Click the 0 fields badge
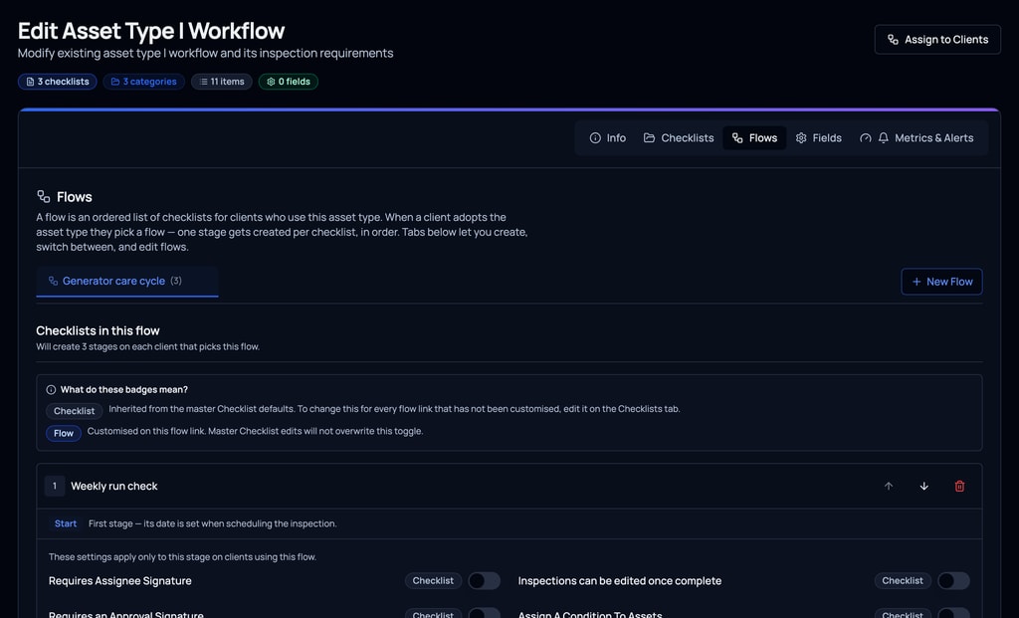 (x=289, y=82)
